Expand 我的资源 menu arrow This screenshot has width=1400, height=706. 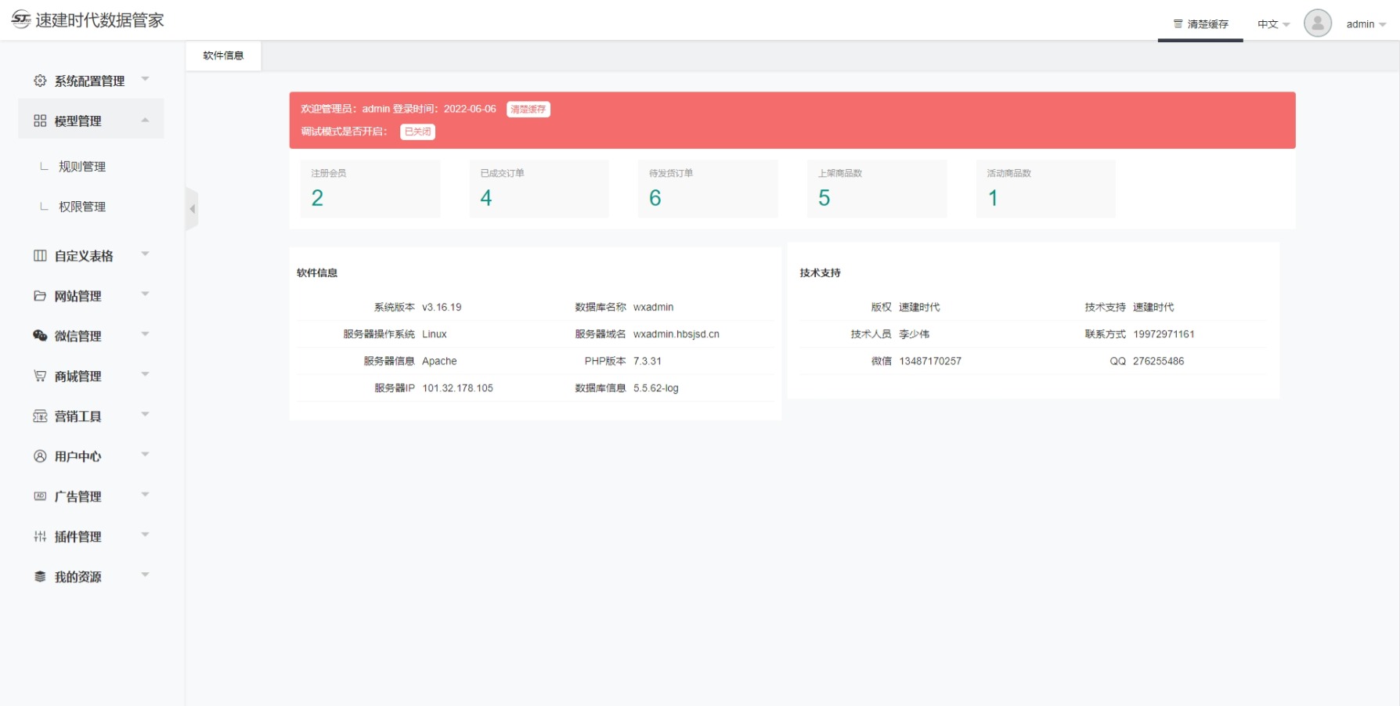tap(145, 576)
